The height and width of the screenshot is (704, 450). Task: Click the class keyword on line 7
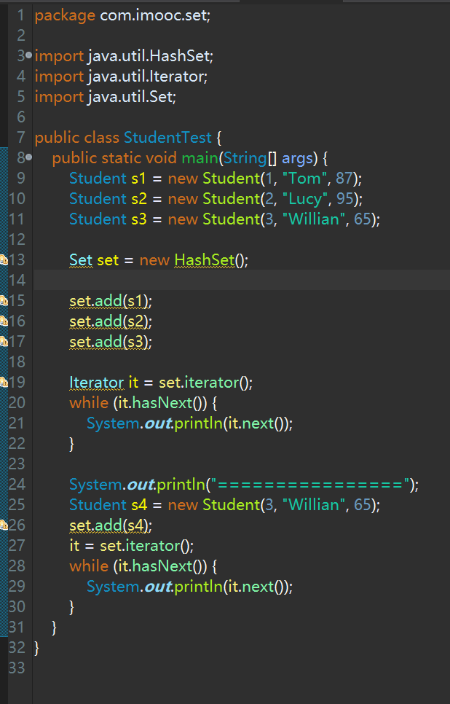point(102,138)
